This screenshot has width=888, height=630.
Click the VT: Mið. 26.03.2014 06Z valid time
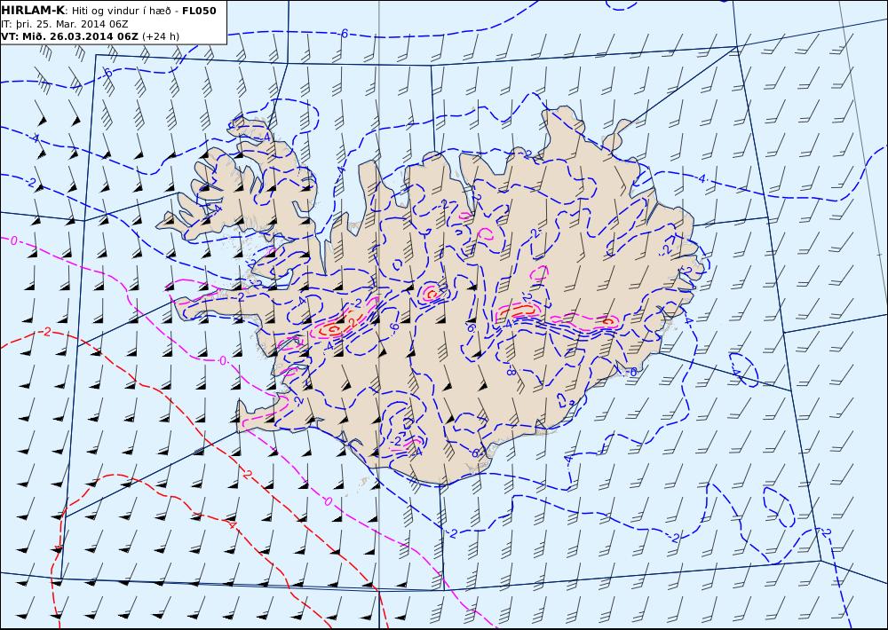[x=69, y=36]
